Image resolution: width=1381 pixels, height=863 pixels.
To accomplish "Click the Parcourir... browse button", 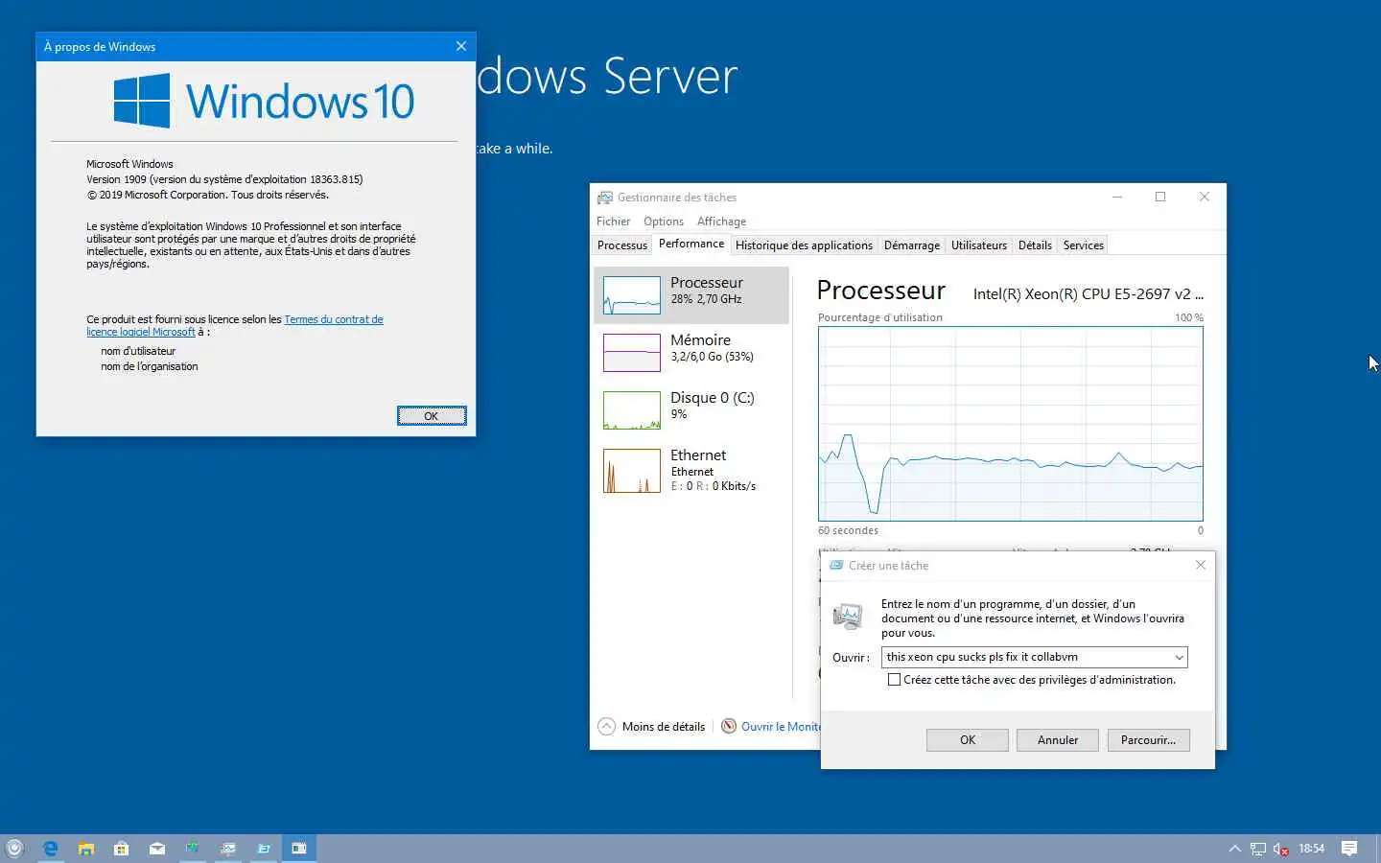I will click(1149, 740).
